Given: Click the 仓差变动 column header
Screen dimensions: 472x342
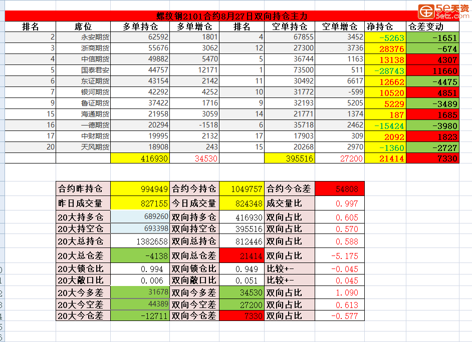Looking at the screenshot, I should pos(432,26).
